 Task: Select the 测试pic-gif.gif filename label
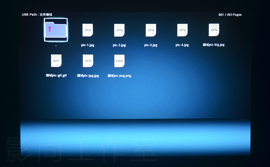coord(56,76)
